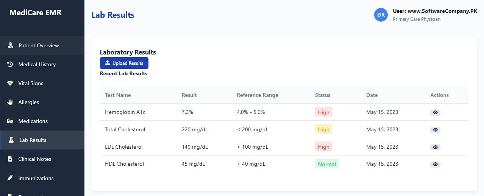484x196 pixels.
Task: View LDL Cholesterol result via eye icon
Action: point(435,147)
